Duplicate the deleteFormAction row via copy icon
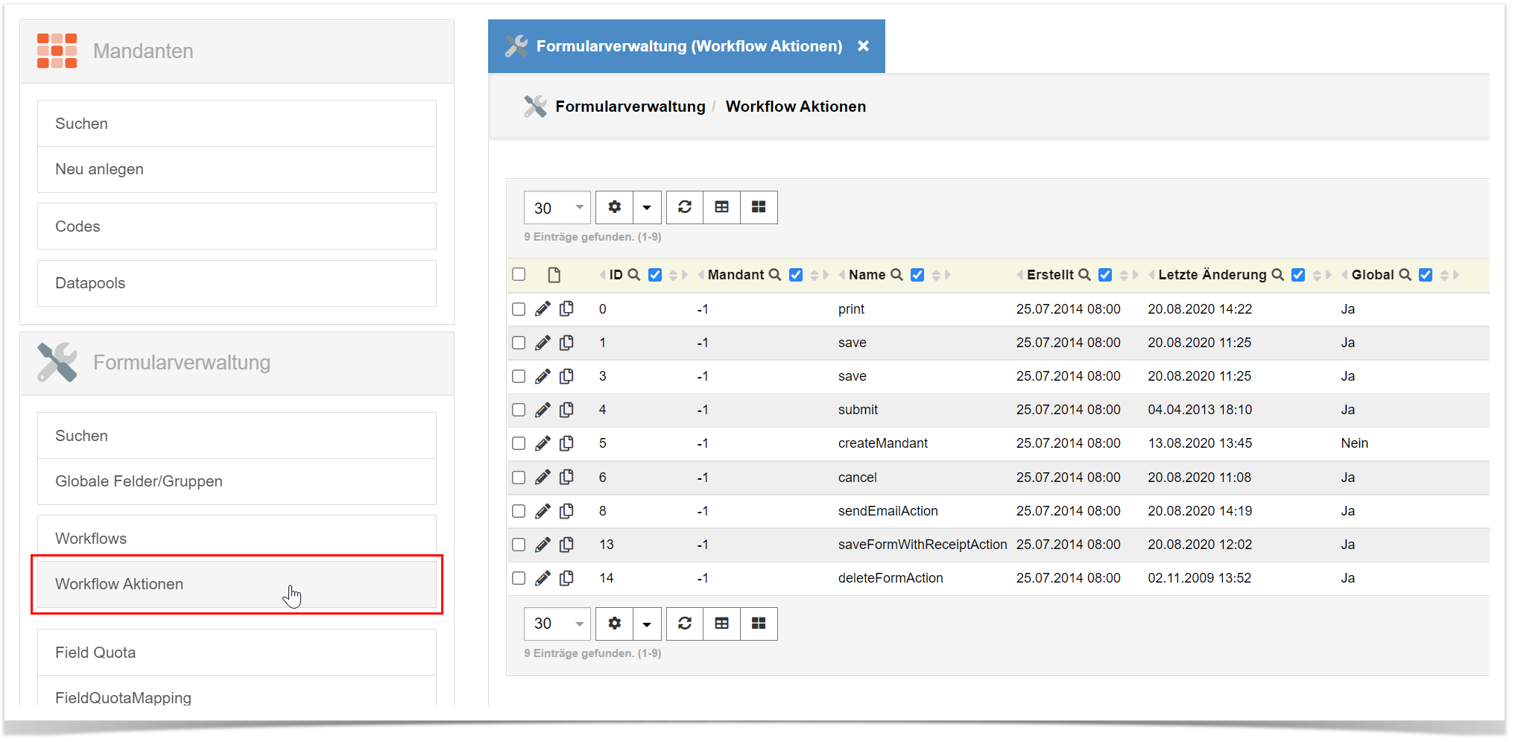Image resolution: width=1515 pixels, height=742 pixels. [566, 578]
